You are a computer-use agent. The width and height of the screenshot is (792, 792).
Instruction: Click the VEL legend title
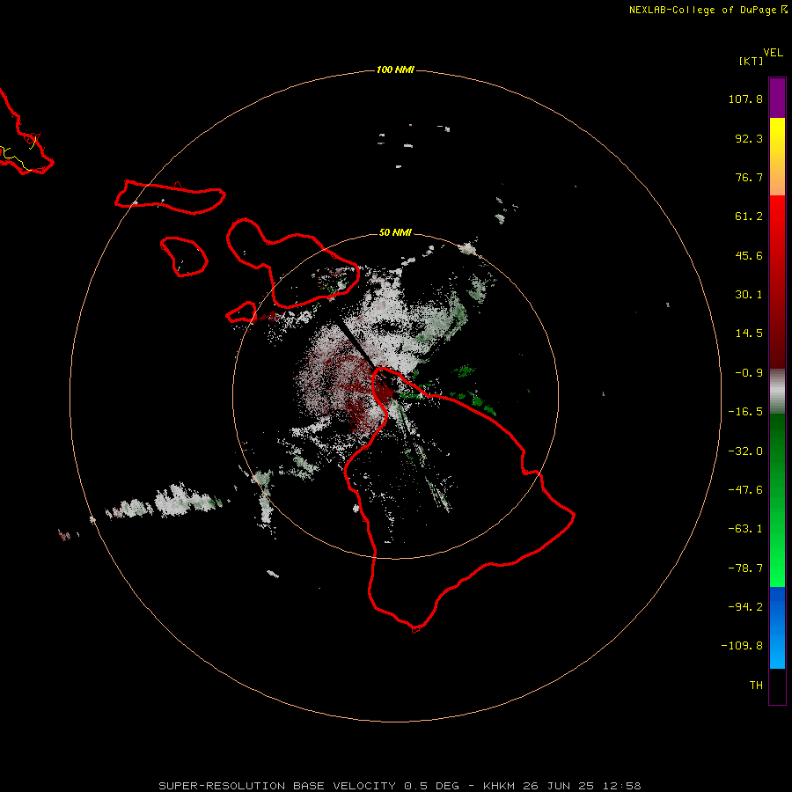773,53
